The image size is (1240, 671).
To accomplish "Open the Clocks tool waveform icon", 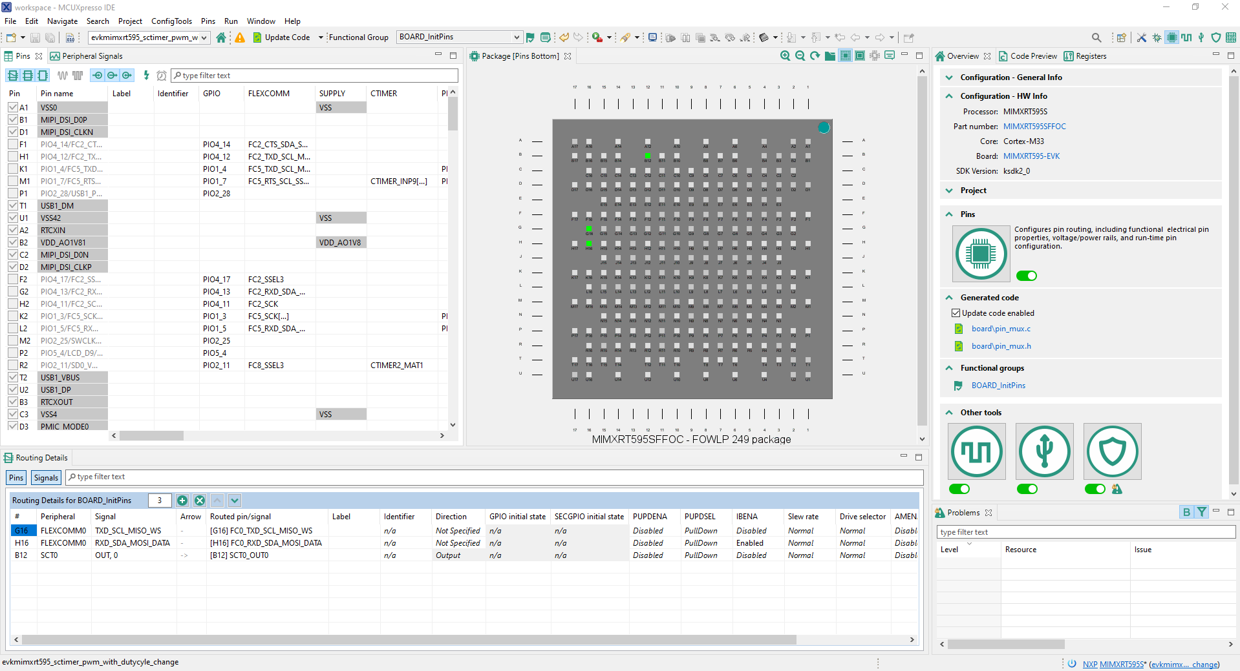I will pyautogui.click(x=976, y=451).
